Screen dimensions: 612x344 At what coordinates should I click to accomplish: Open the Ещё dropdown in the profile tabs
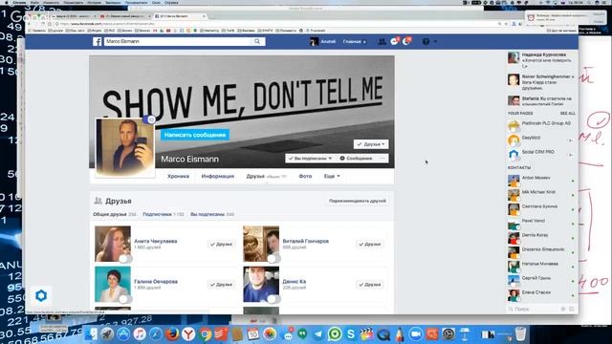point(332,176)
